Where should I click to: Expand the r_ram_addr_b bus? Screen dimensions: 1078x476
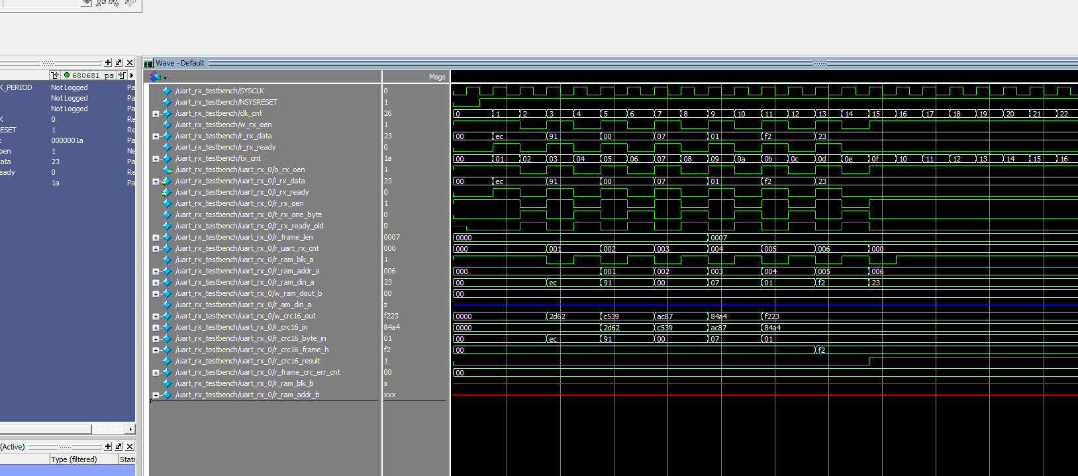pos(156,395)
